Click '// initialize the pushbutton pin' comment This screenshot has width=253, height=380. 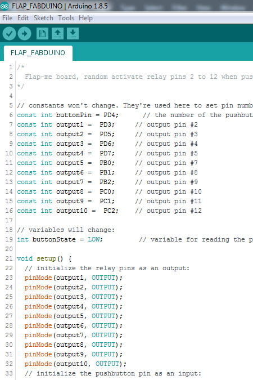[x=113, y=373]
